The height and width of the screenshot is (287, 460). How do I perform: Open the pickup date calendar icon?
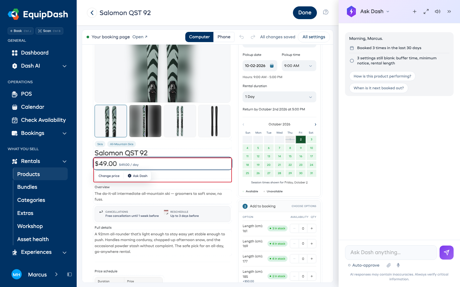(272, 66)
